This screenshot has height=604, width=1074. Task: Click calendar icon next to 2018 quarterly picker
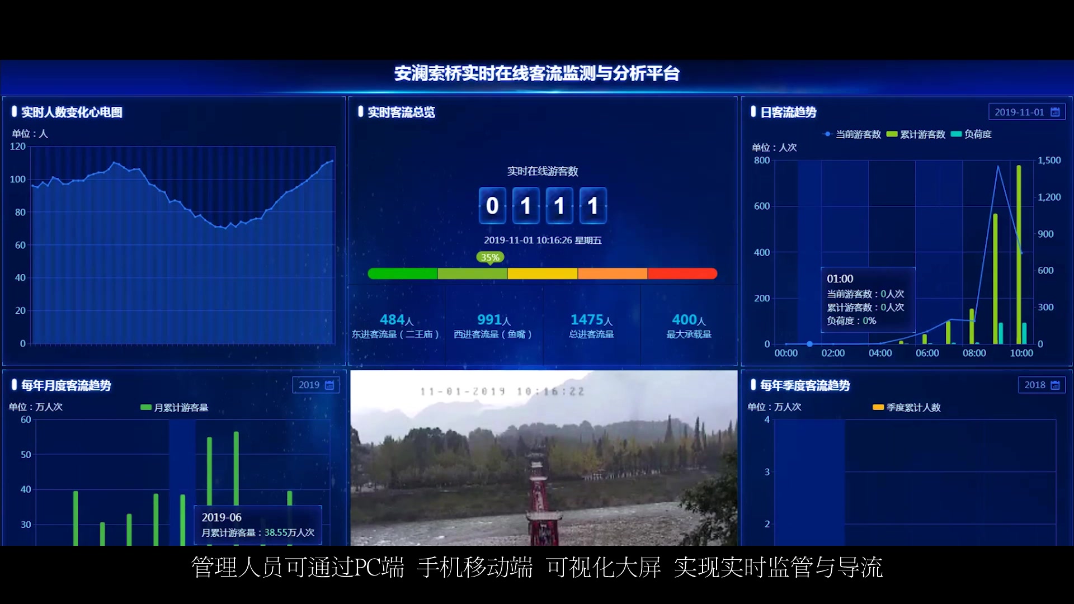pyautogui.click(x=1055, y=385)
